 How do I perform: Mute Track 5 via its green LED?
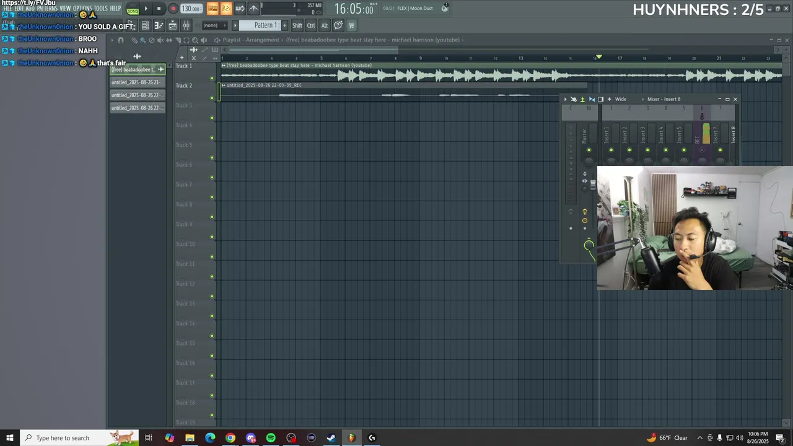(212, 157)
